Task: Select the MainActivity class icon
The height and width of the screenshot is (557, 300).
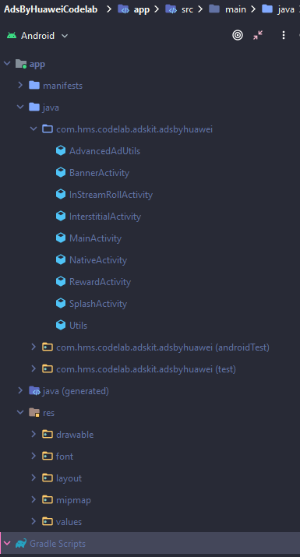Action: click(x=61, y=238)
